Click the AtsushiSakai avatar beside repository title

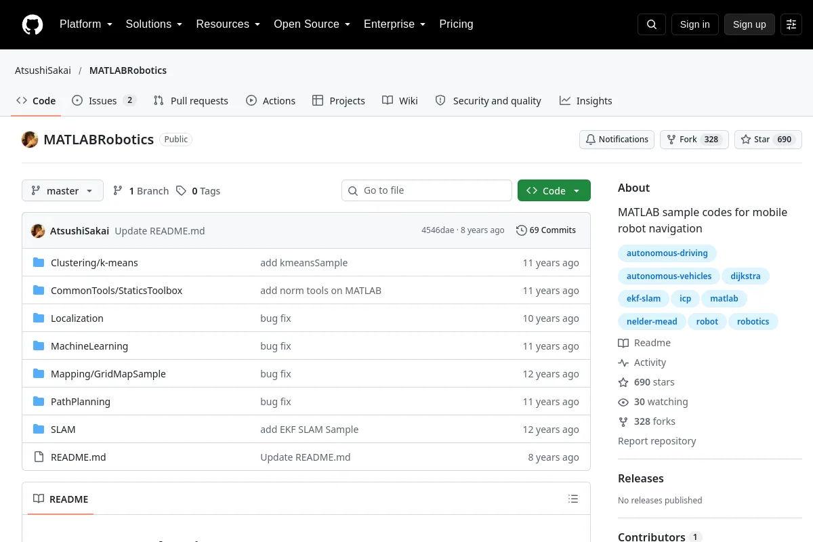[30, 140]
